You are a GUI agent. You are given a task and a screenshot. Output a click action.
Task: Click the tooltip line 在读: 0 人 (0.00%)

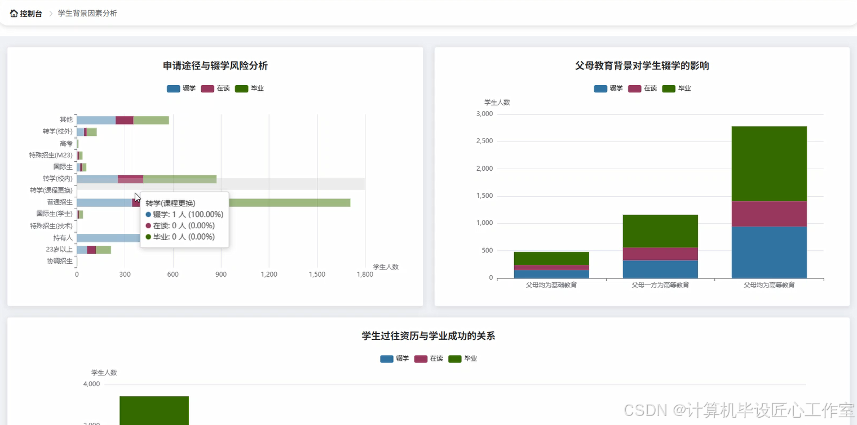tap(181, 225)
